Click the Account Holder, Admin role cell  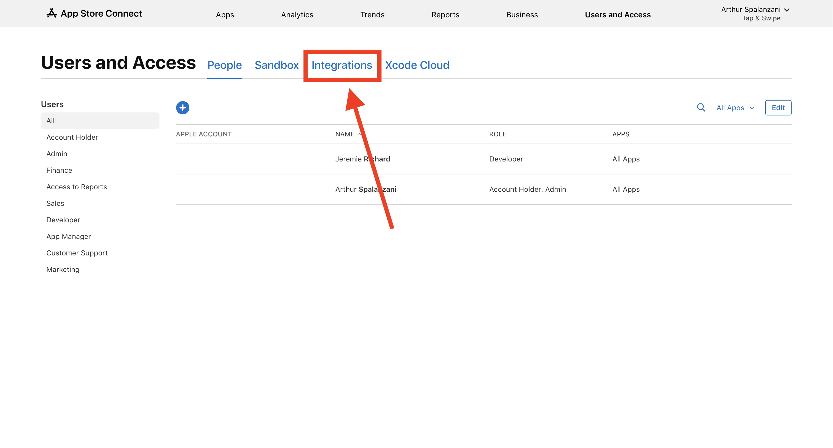(528, 189)
